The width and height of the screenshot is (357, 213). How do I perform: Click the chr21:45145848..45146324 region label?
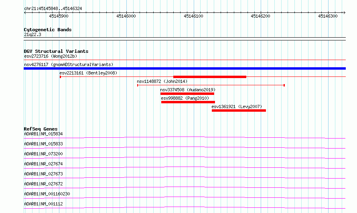pos(53,9)
